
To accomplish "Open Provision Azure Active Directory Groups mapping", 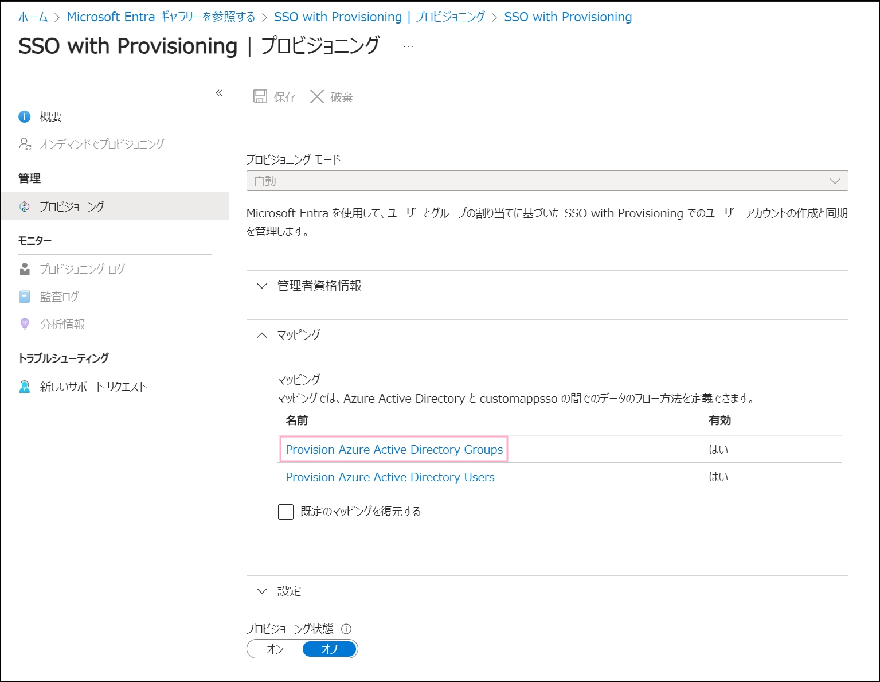I will click(394, 450).
